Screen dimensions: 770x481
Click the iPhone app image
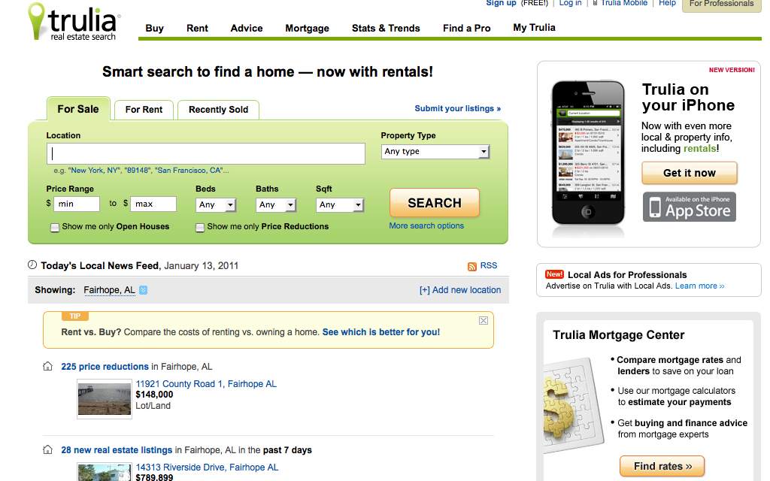point(588,153)
